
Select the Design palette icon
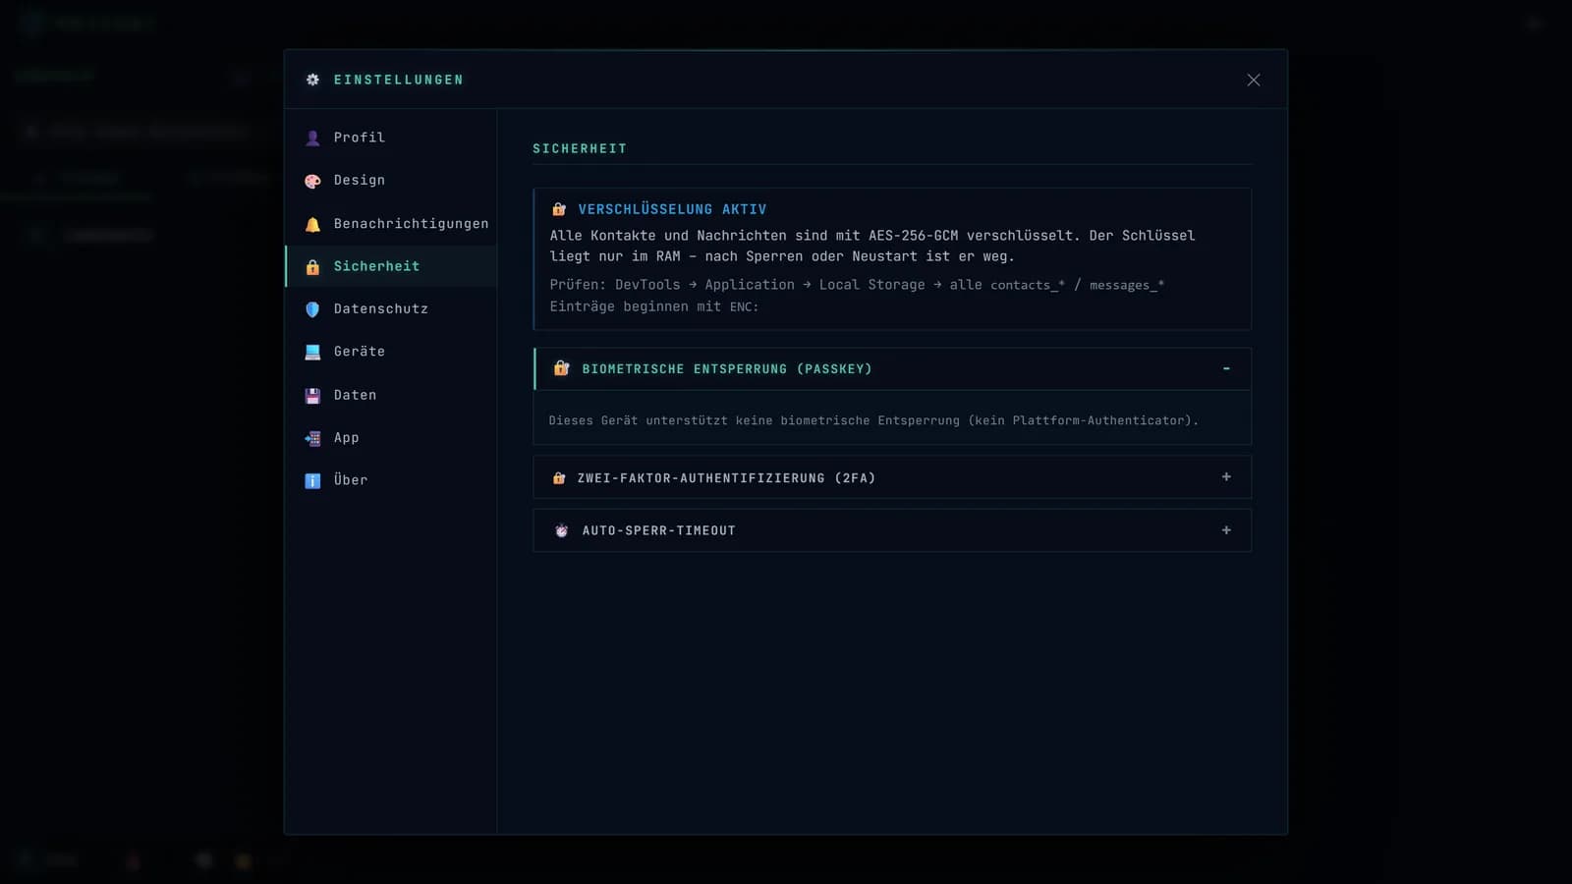pos(312,181)
